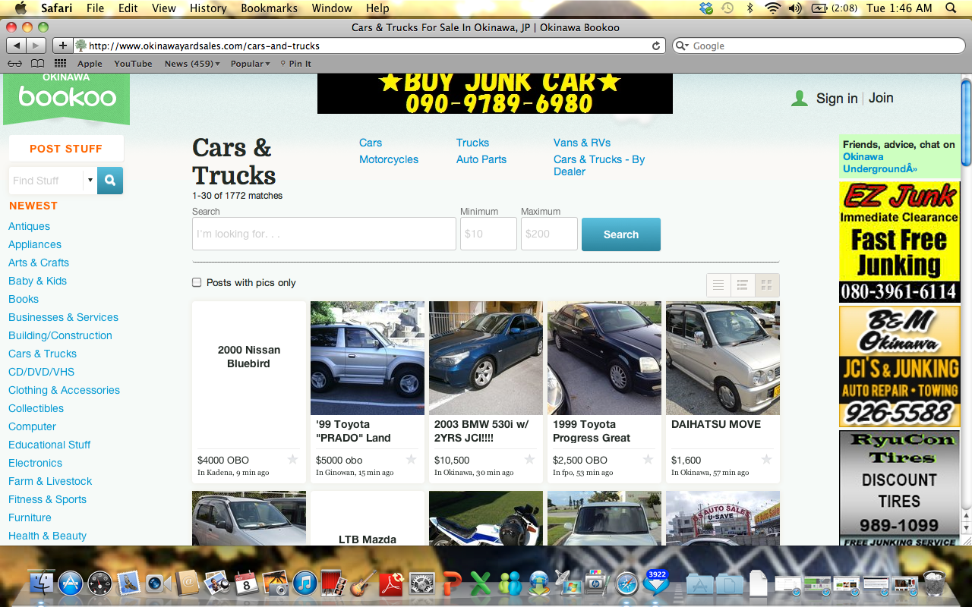The height and width of the screenshot is (607, 972).
Task: Click the blue Search button
Action: tap(621, 234)
